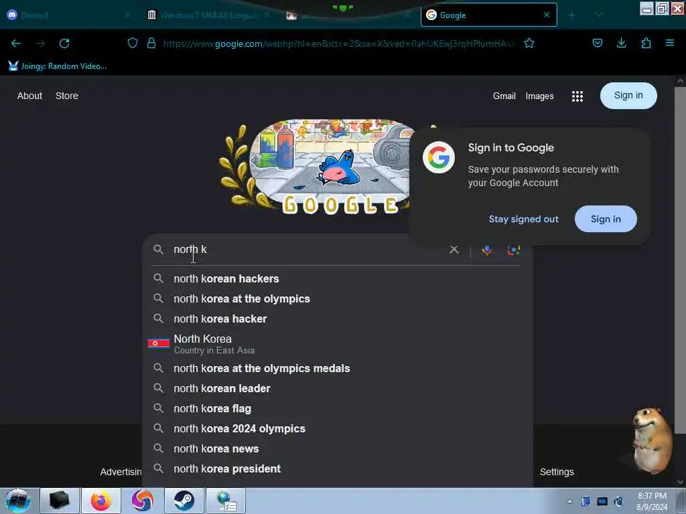Open the Settings footer link
Screen dimensions: 686x514
557,472
